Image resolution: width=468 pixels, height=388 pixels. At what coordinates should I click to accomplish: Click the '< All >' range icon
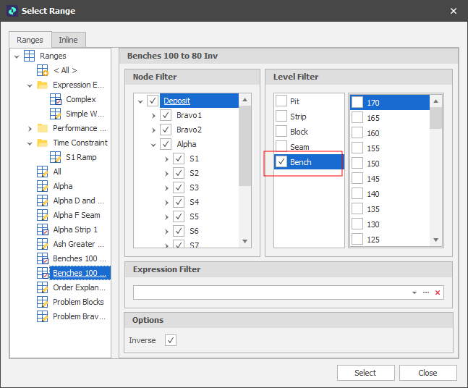[43, 70]
